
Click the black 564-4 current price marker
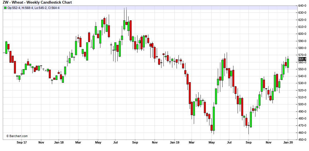click(302, 59)
